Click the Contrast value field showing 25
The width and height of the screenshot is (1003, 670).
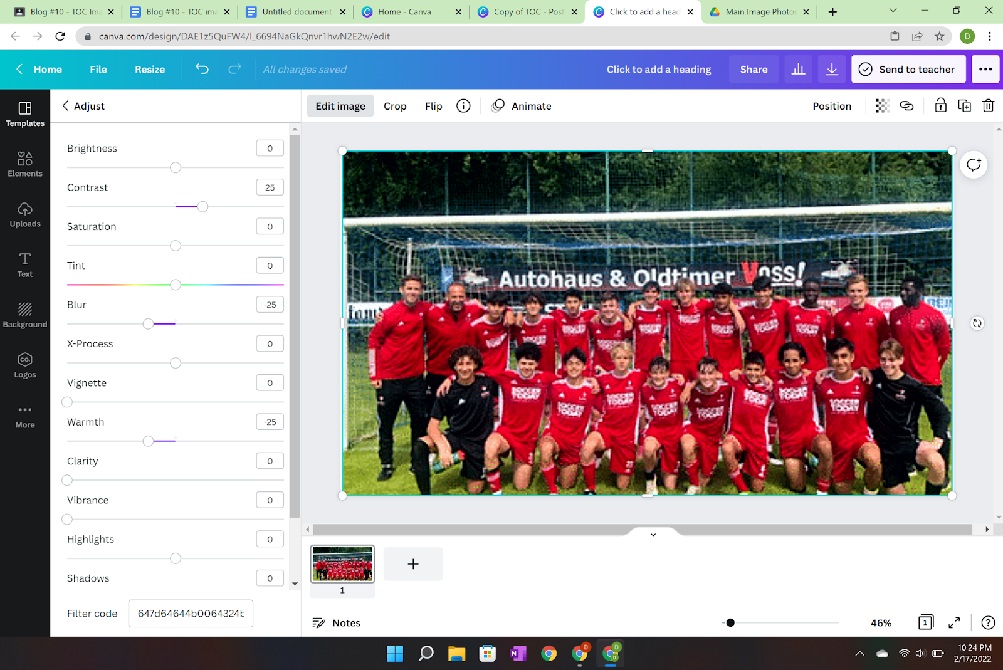[270, 187]
